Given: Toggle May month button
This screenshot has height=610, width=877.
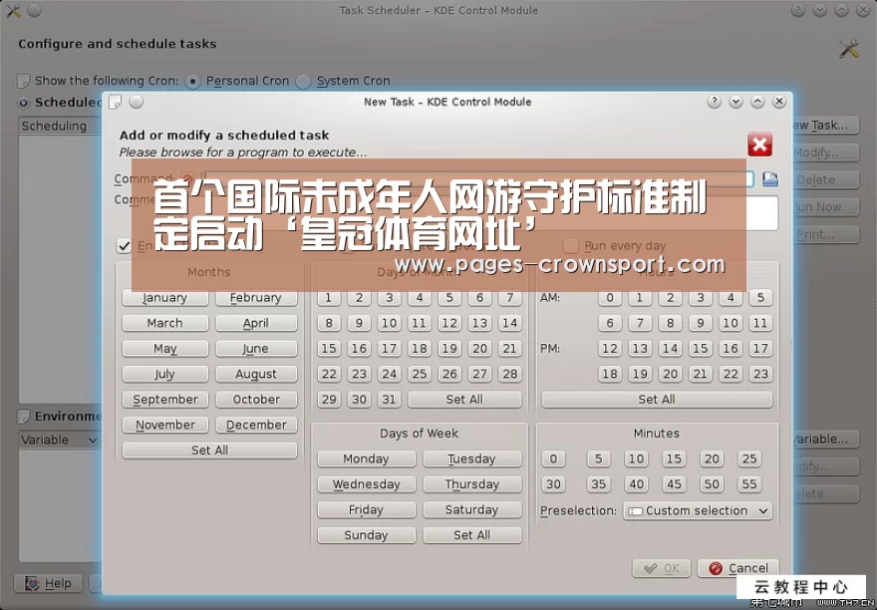Looking at the screenshot, I should [165, 349].
